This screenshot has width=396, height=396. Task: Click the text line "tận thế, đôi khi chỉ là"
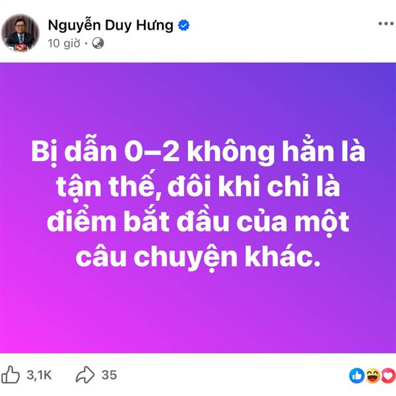point(198,186)
